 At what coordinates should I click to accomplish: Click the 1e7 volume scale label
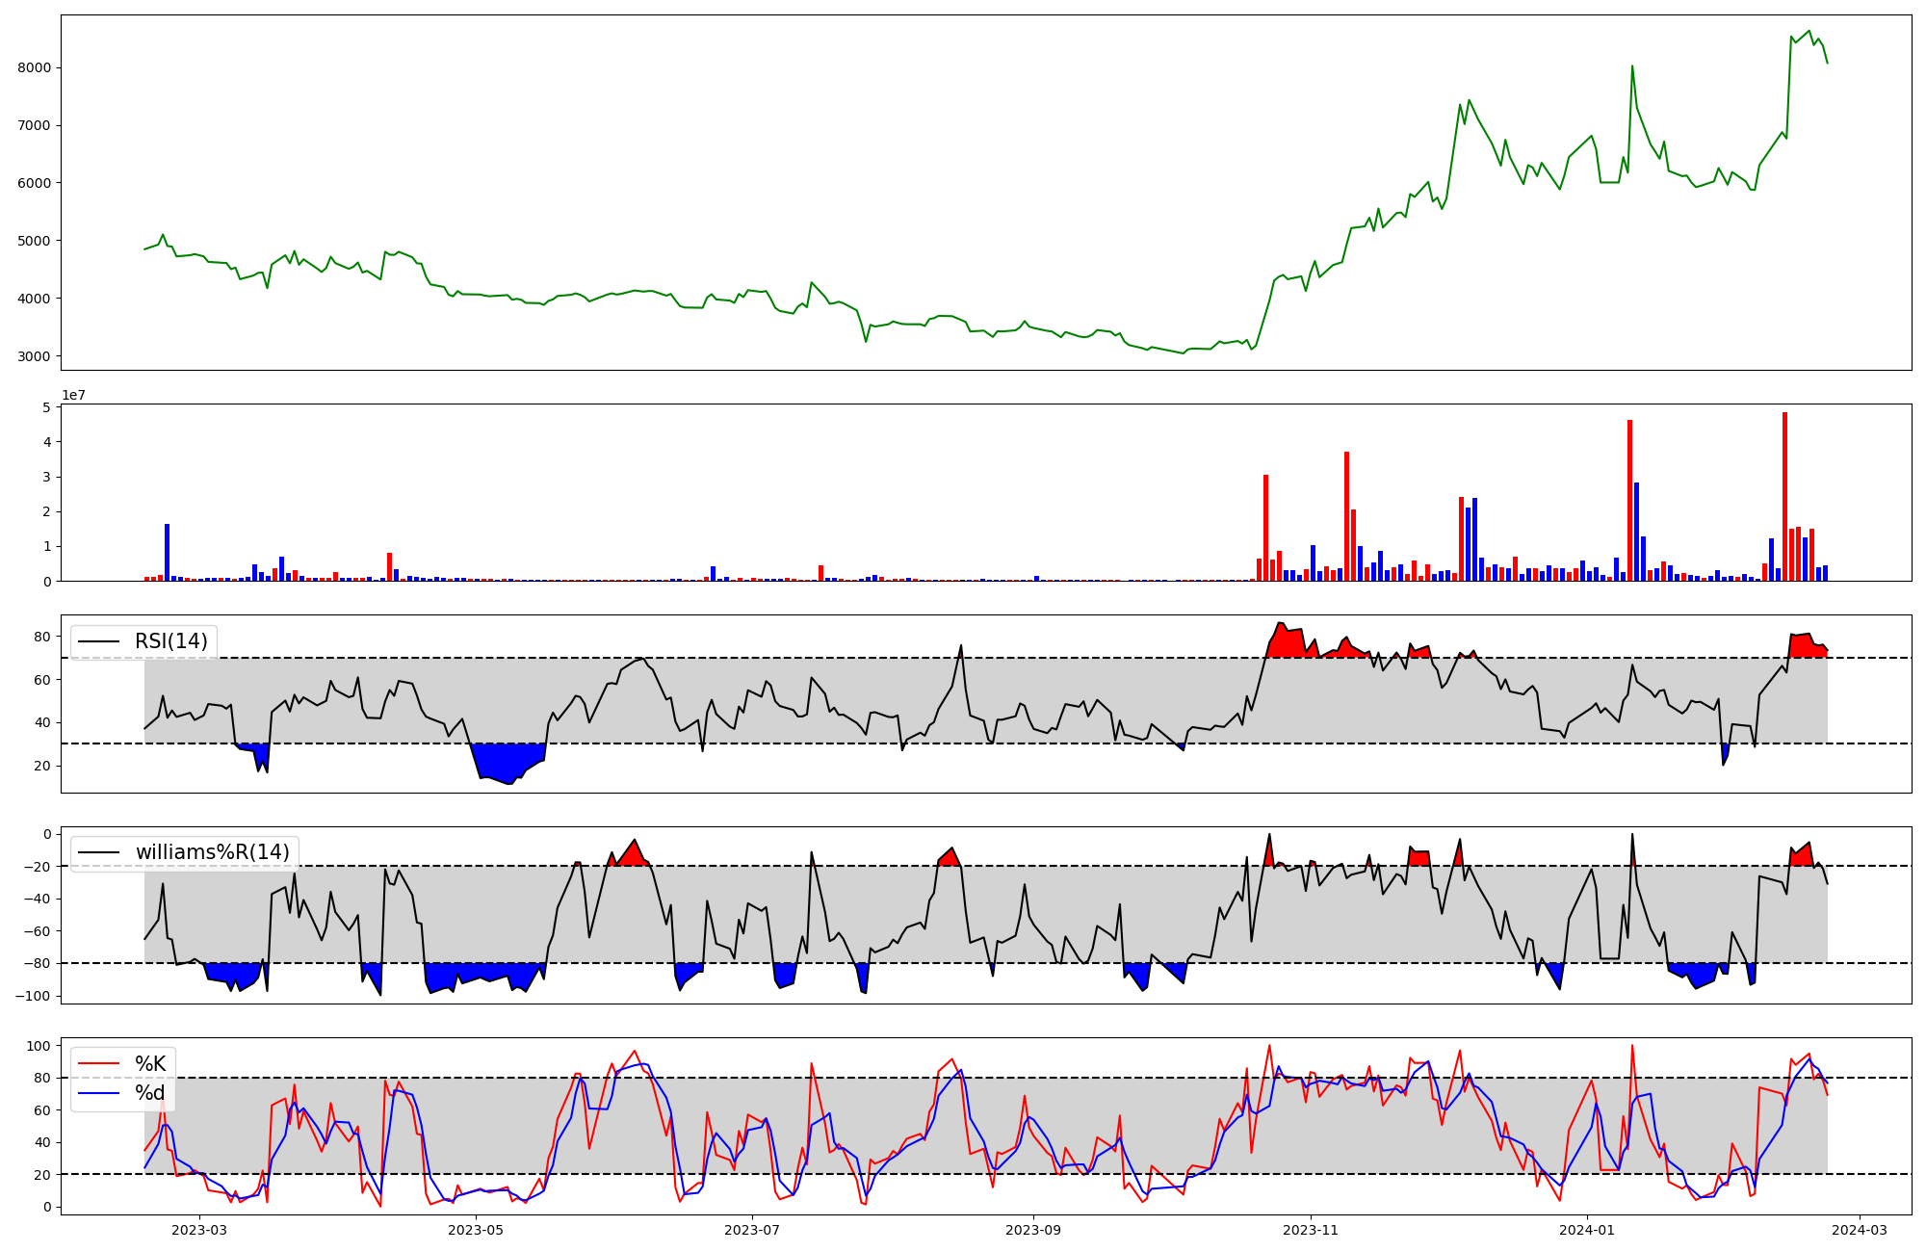[x=73, y=395]
